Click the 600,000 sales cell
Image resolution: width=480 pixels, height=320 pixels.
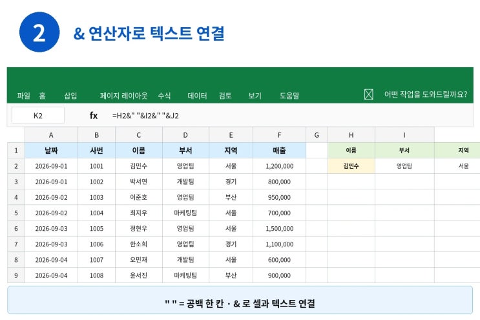(x=279, y=260)
